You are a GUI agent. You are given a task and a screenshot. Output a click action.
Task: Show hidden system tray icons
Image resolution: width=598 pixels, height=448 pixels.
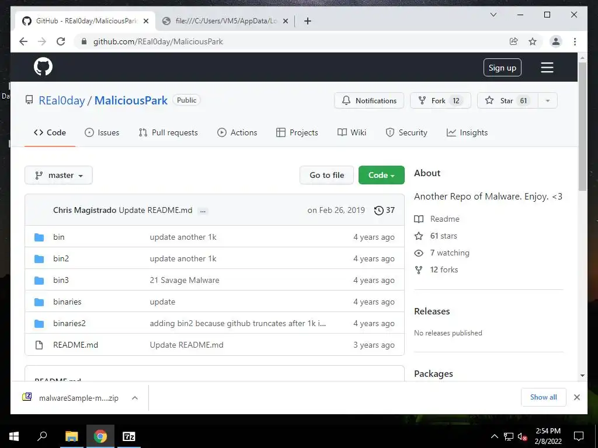coord(494,436)
